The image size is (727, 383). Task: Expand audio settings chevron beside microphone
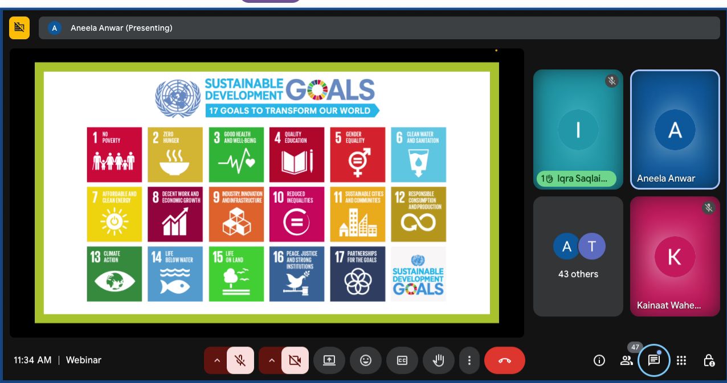[216, 360]
